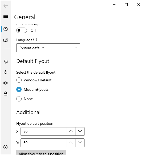145x155 pixels.
Task: Click the vertical scrollbar thumb
Action: tap(144, 88)
